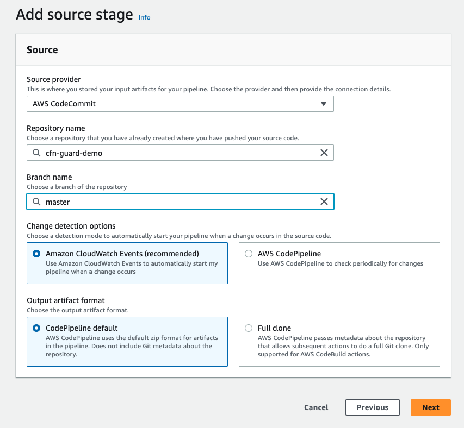Click the search icon in Repository name
This screenshot has height=428, width=464.
click(36, 153)
